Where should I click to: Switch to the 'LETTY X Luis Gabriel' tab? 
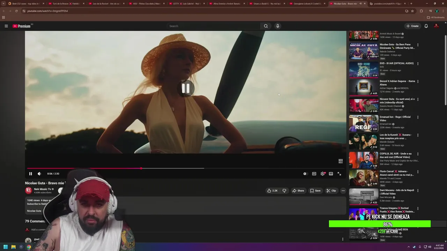(x=187, y=3)
